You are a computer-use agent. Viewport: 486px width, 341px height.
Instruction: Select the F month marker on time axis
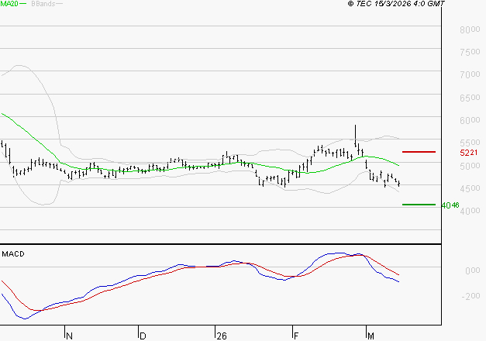click(x=295, y=336)
